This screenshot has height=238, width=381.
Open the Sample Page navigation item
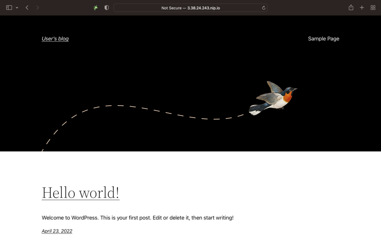point(323,39)
